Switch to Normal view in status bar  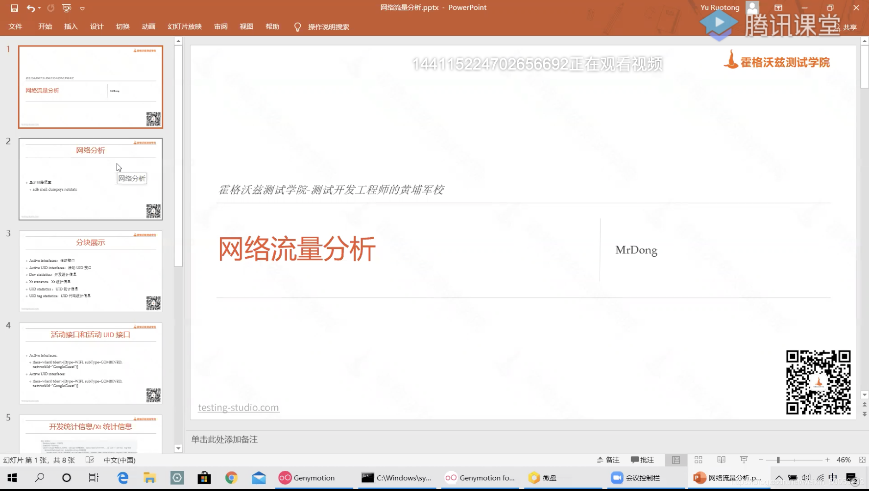pyautogui.click(x=675, y=460)
